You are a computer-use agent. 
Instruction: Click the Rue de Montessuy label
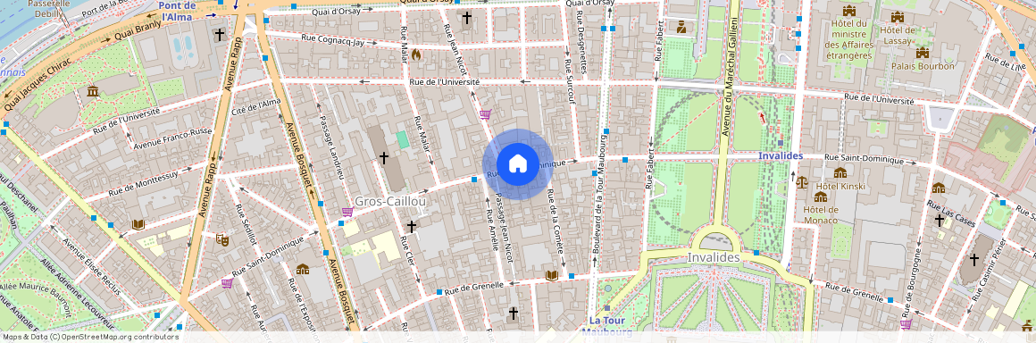[x=144, y=183]
